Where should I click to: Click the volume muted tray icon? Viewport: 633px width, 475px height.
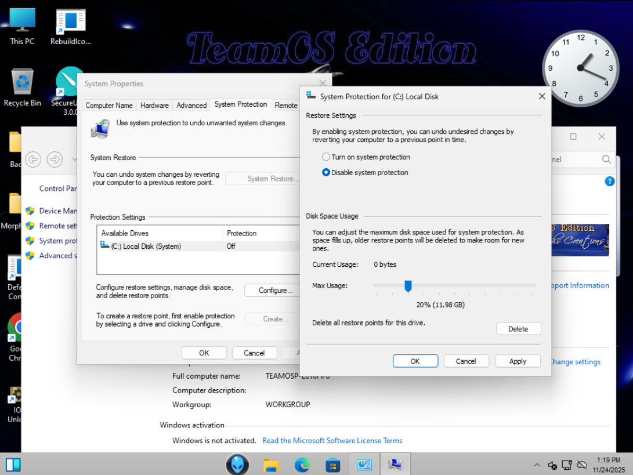[x=552, y=465]
